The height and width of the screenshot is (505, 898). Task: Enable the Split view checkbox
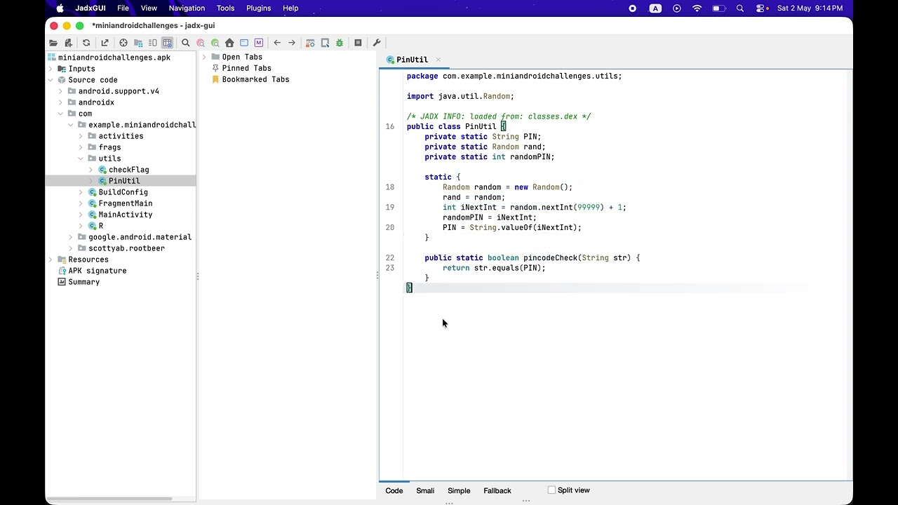(x=551, y=490)
